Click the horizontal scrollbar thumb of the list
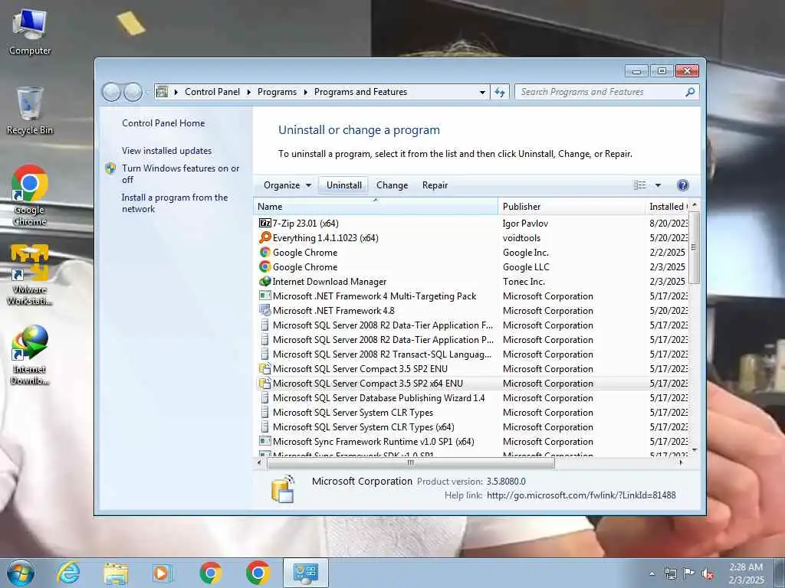785x588 pixels. click(411, 463)
